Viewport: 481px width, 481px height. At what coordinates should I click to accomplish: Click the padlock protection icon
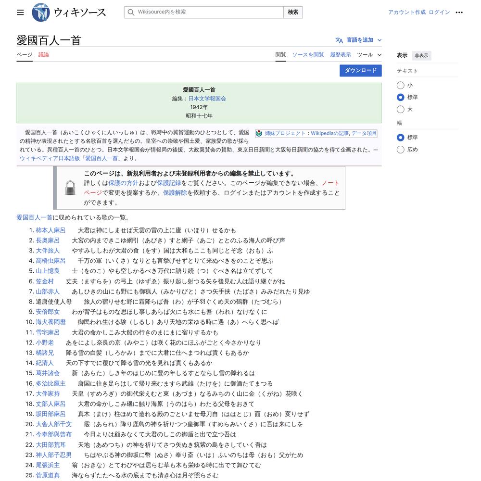click(x=70, y=188)
